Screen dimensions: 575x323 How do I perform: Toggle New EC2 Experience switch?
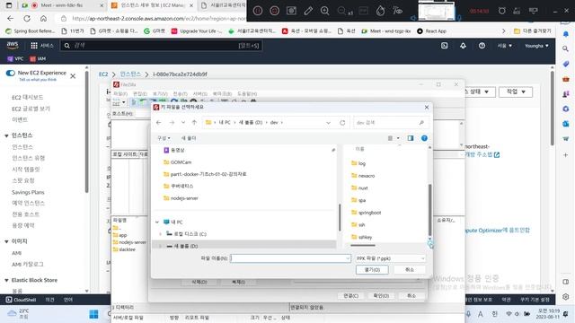coord(10,73)
